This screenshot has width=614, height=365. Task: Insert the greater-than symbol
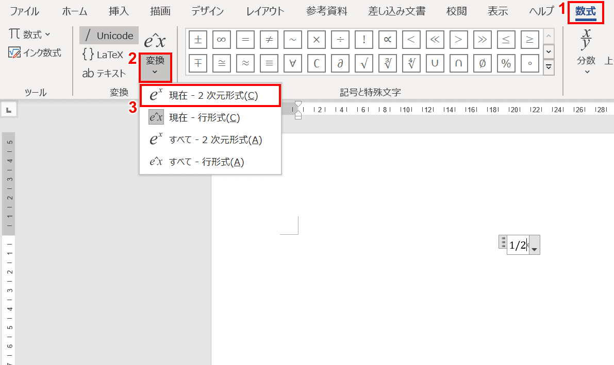(x=458, y=40)
